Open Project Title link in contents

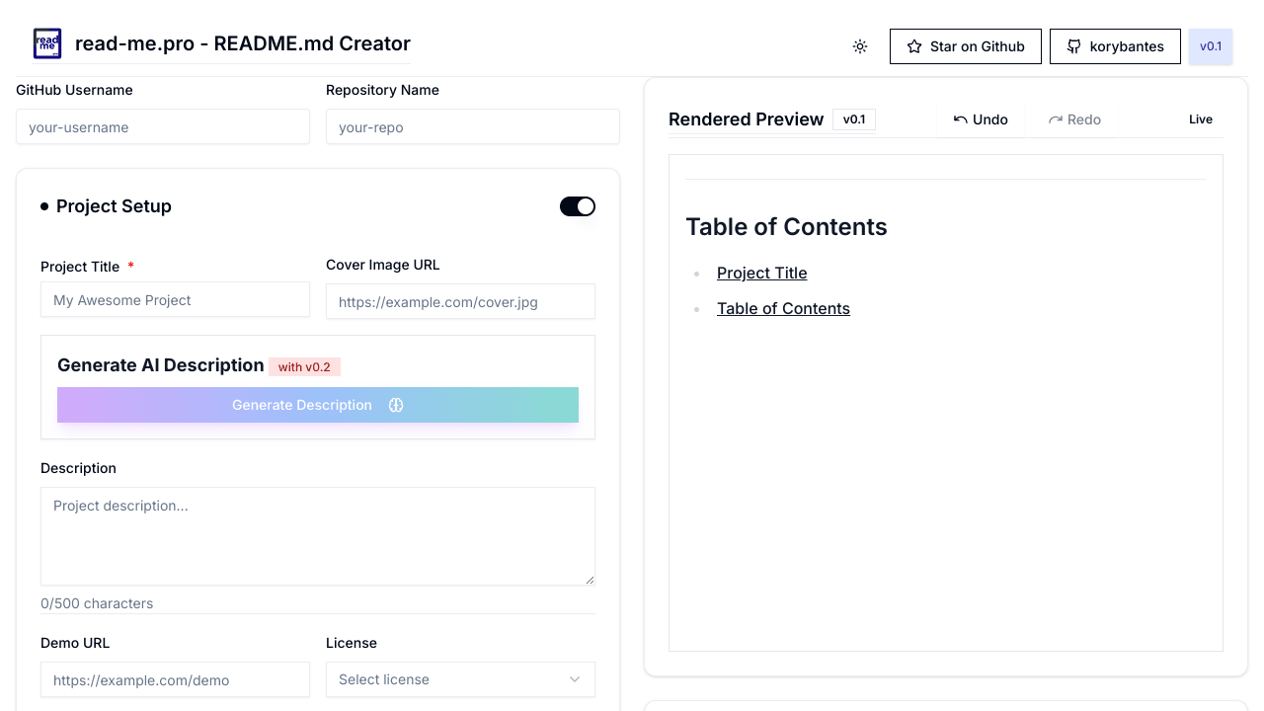coord(761,273)
